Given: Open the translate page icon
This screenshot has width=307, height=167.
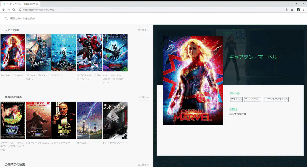Looking at the screenshot, I should pos(287,10).
